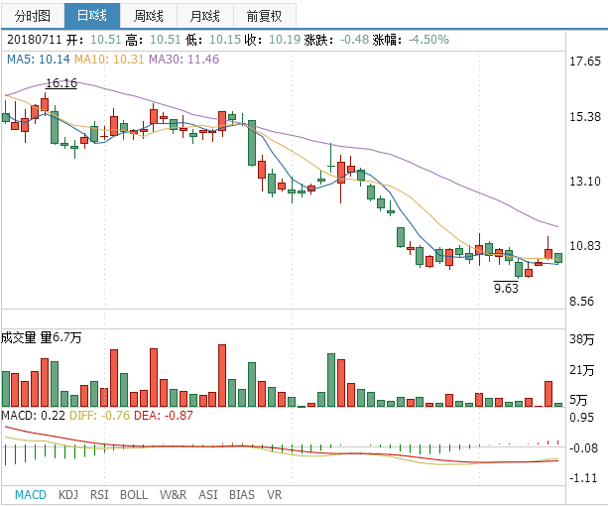Show the ASI indicator
608x506 pixels.
click(x=208, y=495)
